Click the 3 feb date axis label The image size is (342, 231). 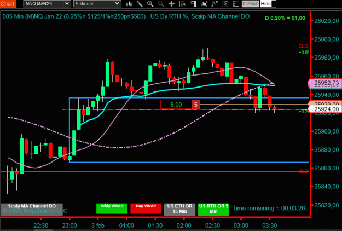click(x=98, y=226)
